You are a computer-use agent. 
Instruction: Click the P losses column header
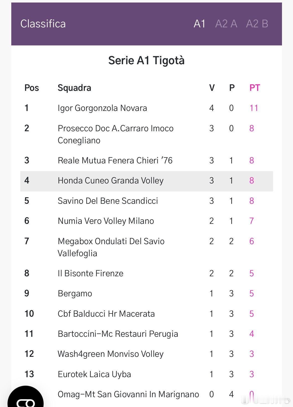232,88
